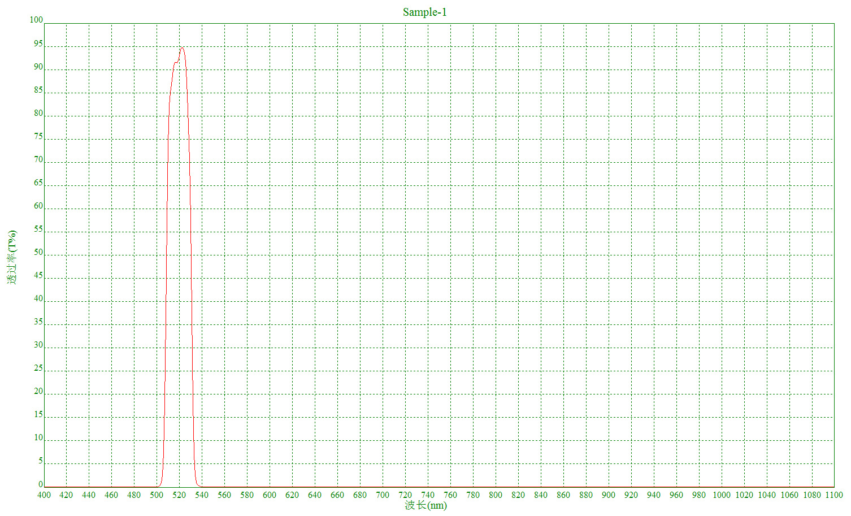Select the 0 tick on the transmittance axis
The height and width of the screenshot is (516, 851).
pos(41,484)
